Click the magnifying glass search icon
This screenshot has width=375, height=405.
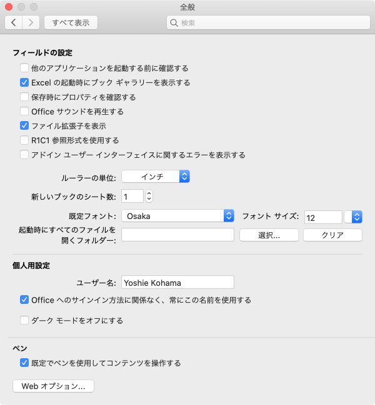(174, 23)
